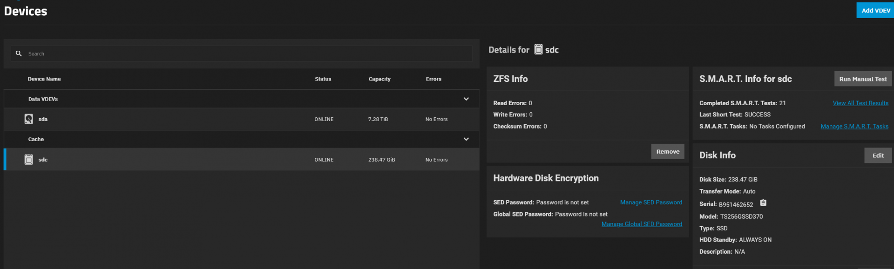This screenshot has height=269, width=894.
Task: Click the Transfer Mode: Auto line
Action: click(x=727, y=191)
